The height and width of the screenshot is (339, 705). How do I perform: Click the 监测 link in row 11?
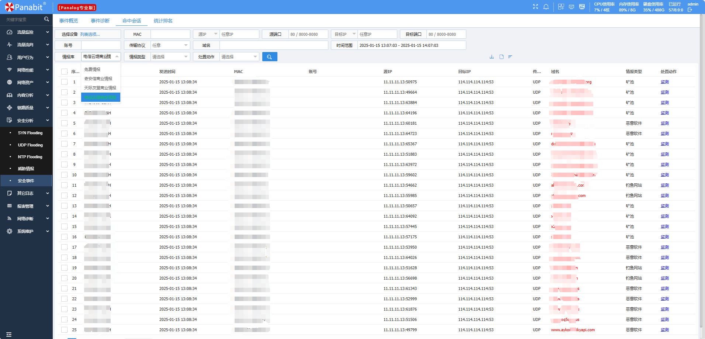coord(664,185)
